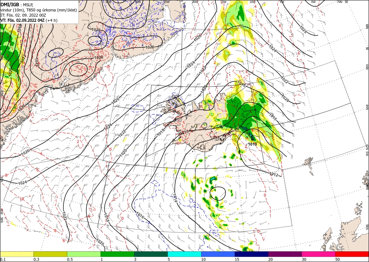Click the legend value "30"

click(304, 259)
